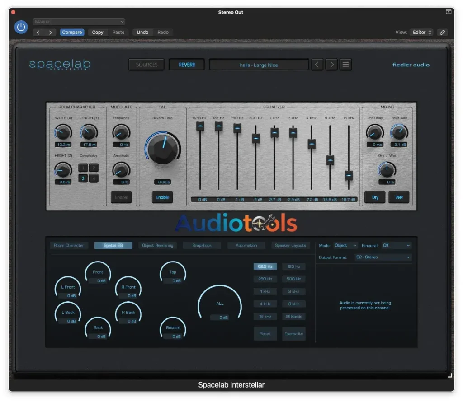Toggle the Compare button
This screenshot has width=463, height=402.
(72, 32)
